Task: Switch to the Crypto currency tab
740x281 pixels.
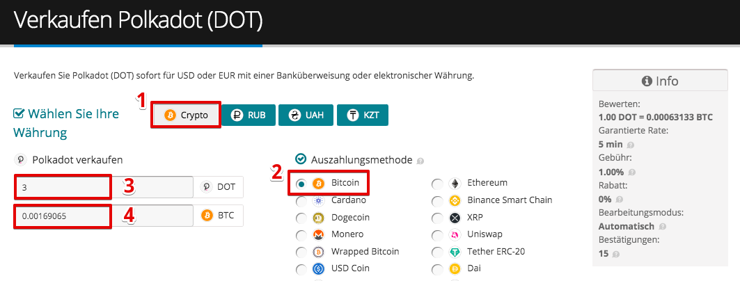Action: 186,115
